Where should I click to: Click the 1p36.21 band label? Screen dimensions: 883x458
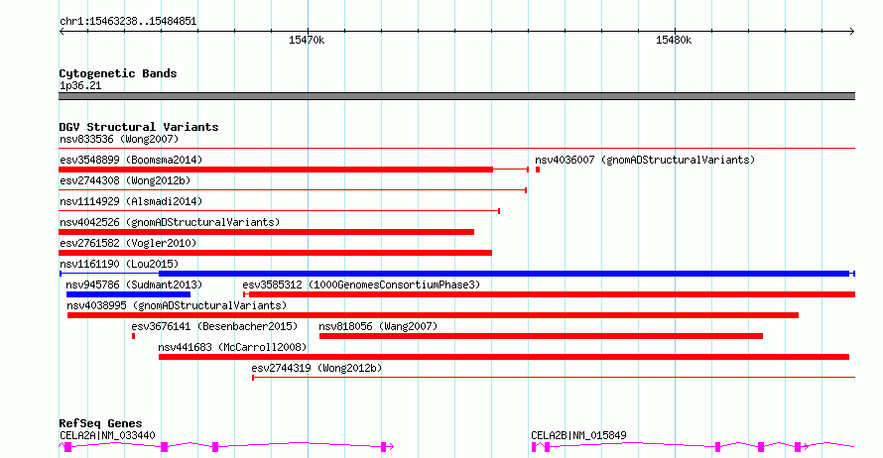80,85
